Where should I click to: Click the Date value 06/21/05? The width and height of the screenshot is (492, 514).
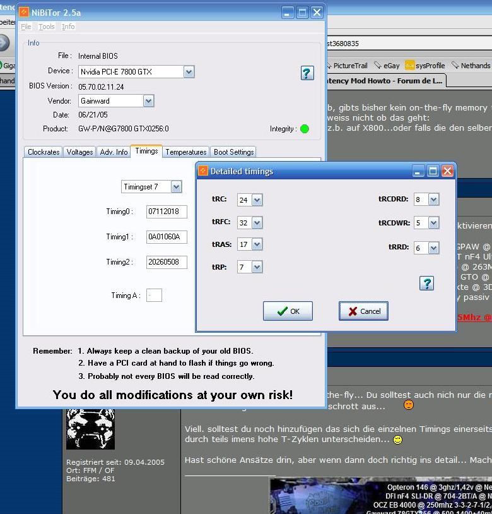coord(93,115)
